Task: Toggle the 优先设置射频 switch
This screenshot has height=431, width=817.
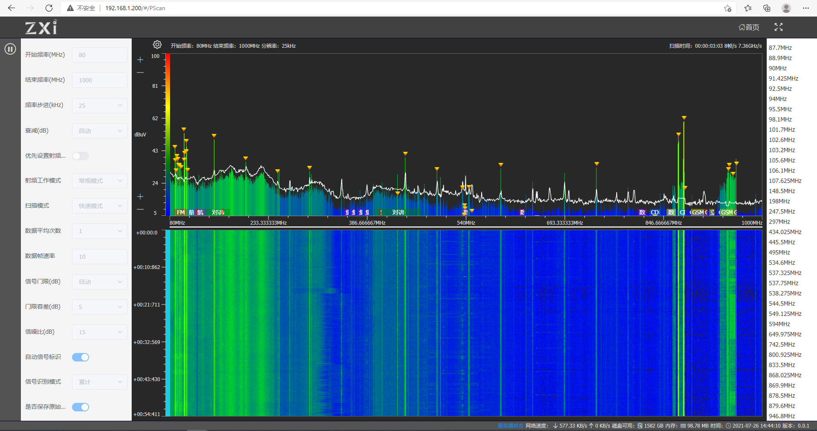Action: click(x=81, y=156)
